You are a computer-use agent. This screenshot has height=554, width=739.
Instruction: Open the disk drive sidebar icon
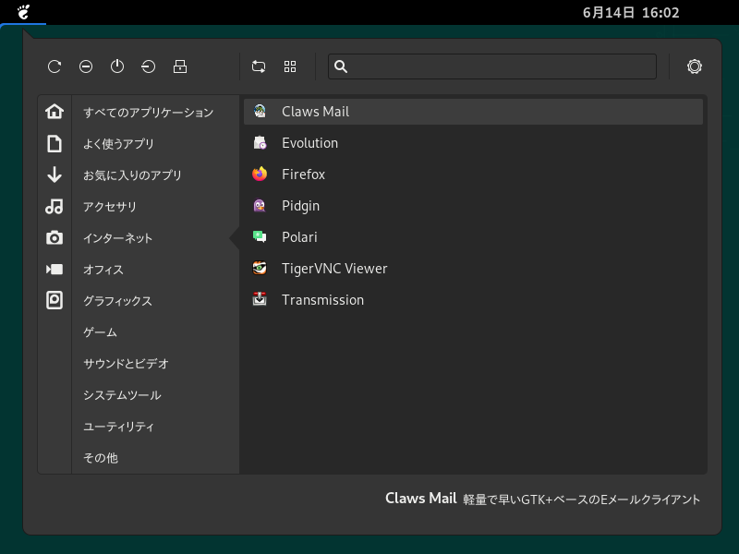tap(55, 300)
